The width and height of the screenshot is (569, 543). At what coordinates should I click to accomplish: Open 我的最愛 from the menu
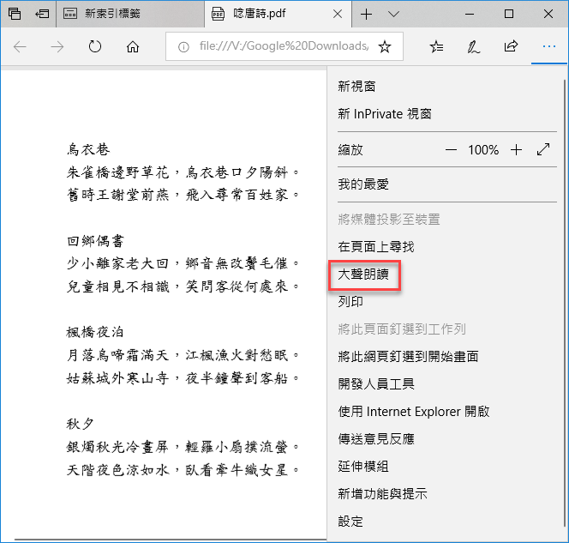[363, 184]
